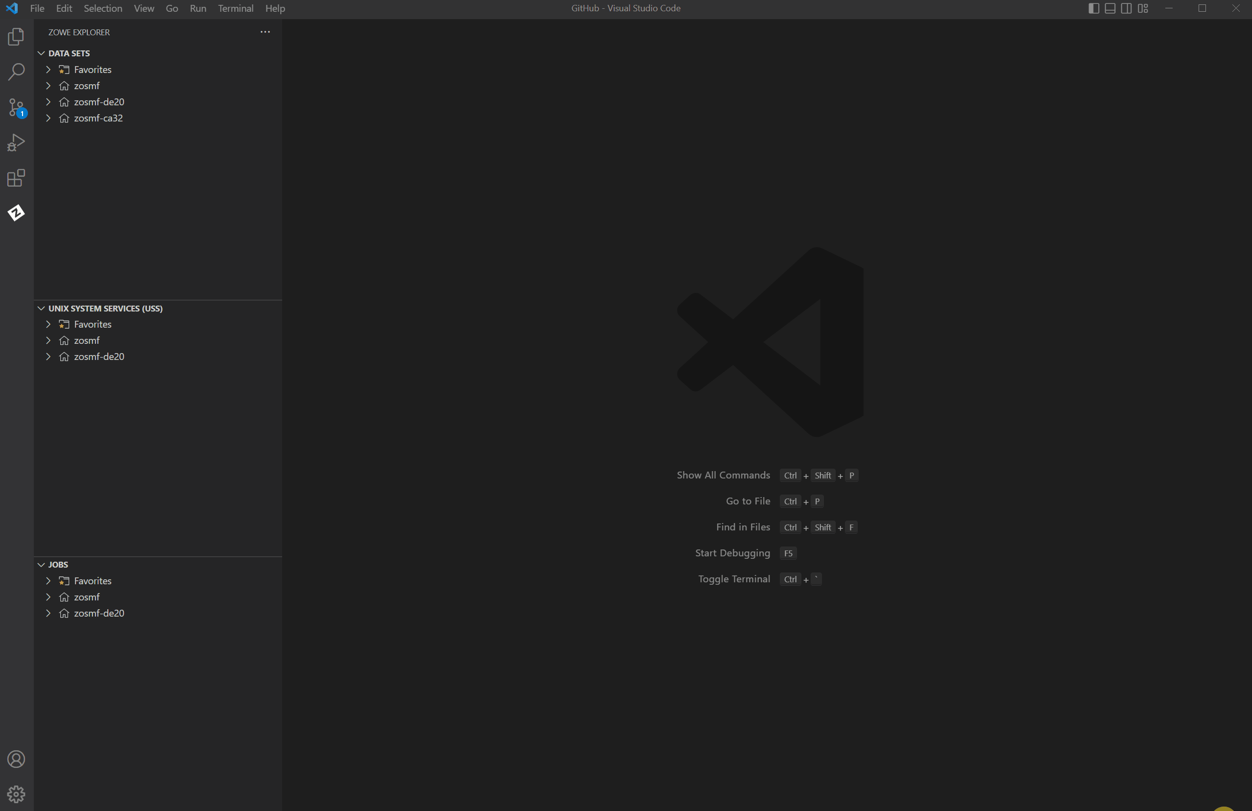Click Zowe Explorer more actions ellipsis
This screenshot has width=1252, height=811.
(x=265, y=32)
